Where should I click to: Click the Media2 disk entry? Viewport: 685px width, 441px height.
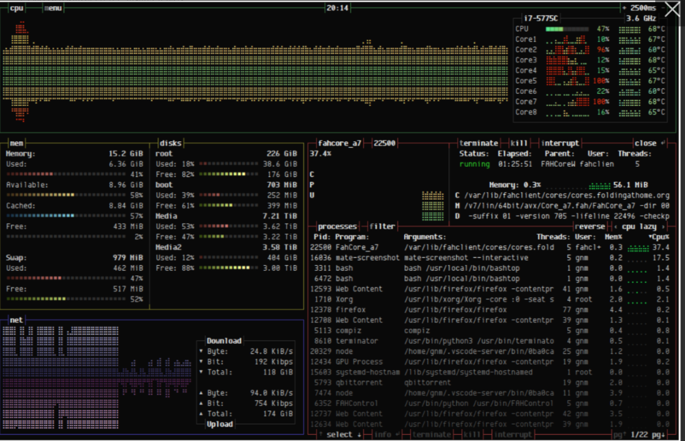click(168, 247)
